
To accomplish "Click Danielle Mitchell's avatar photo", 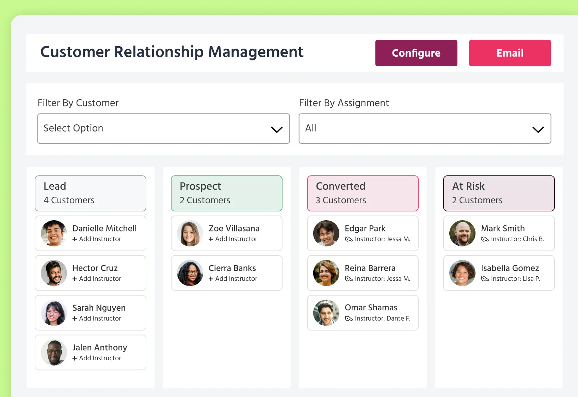I will coord(54,233).
